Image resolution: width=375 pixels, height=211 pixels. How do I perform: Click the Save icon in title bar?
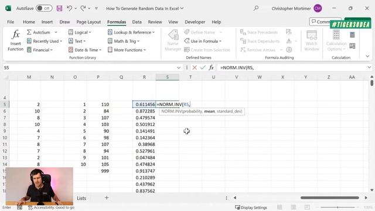coord(59,8)
